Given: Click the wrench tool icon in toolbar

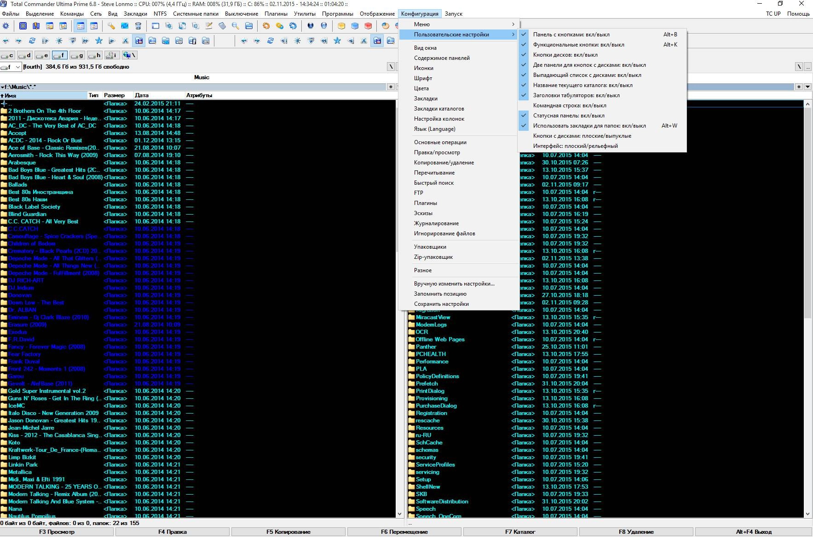Looking at the screenshot, I should pos(111,26).
